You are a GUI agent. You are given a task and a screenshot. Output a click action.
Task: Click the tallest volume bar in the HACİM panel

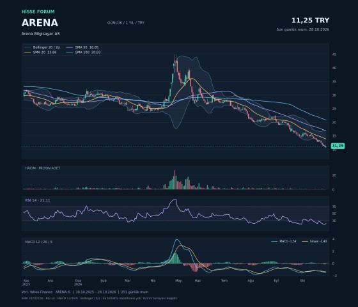point(175,180)
